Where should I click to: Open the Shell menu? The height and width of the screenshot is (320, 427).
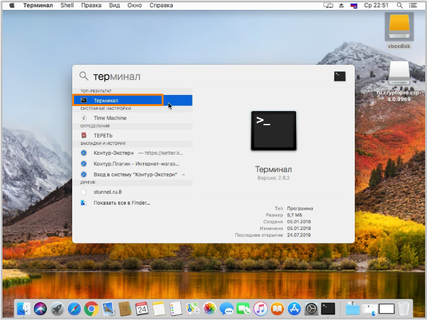coord(67,5)
